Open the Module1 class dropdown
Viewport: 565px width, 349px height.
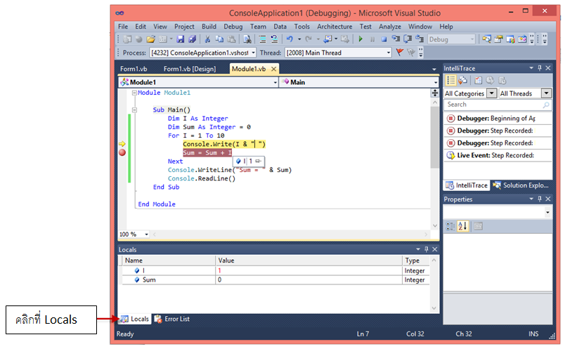[275, 82]
